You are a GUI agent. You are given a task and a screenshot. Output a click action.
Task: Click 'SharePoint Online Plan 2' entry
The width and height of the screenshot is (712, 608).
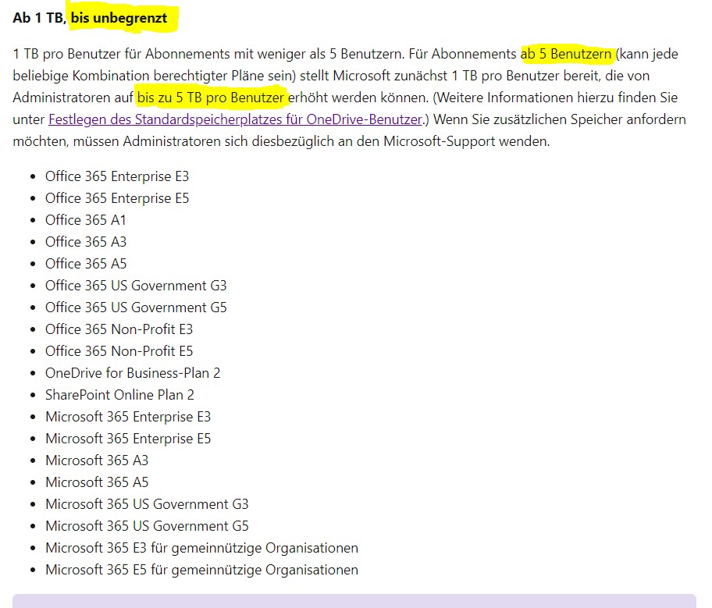coord(120,395)
